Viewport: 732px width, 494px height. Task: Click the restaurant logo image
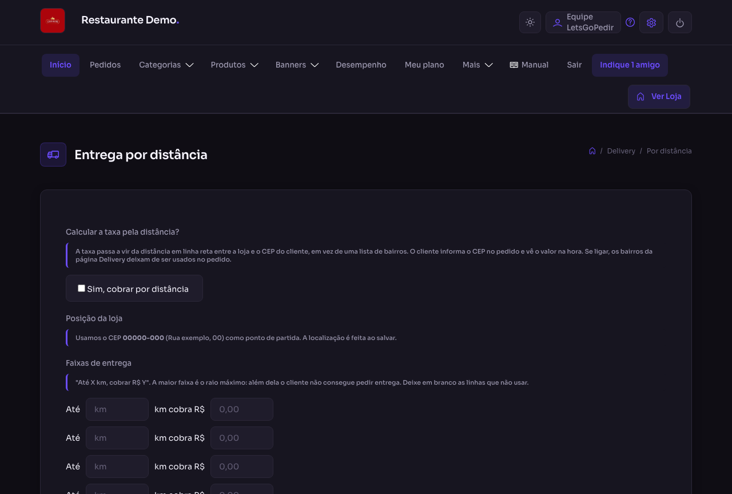click(53, 21)
